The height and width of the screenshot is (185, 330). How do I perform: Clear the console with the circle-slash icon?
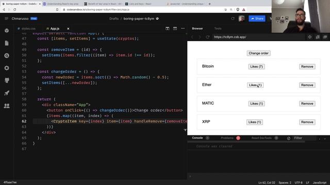tap(289, 138)
